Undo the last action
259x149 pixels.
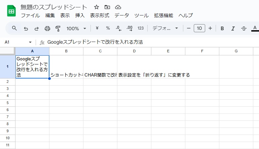coord(26,29)
